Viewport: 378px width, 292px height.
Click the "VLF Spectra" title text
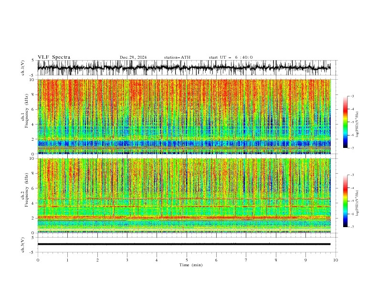click(54, 57)
